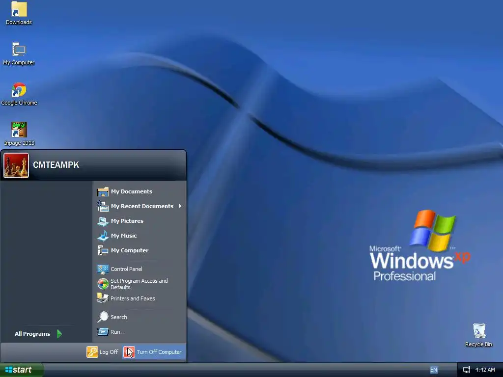Open Set Program Access and Defaults

140,284
